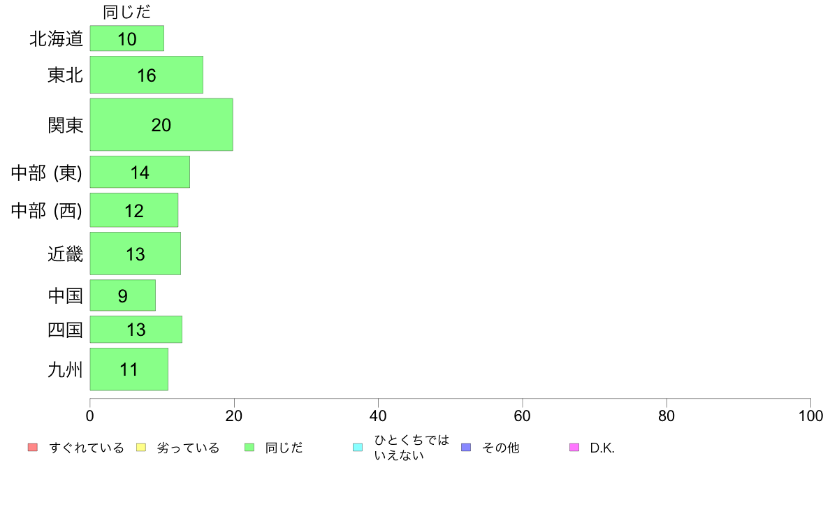Image resolution: width=830 pixels, height=514 pixels.
Task: Click the 同じだ column header above bars
Action: [127, 12]
